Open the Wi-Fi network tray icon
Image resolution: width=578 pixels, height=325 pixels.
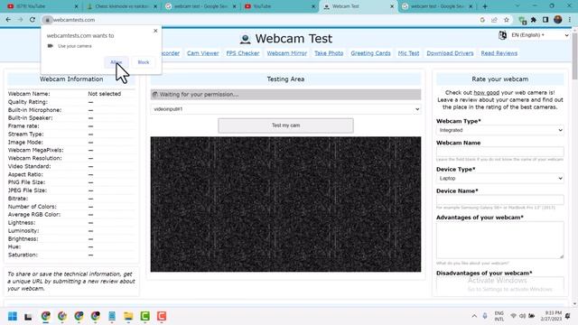click(513, 316)
